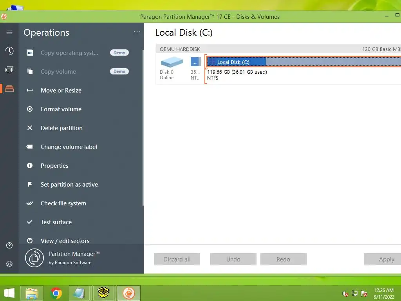
Task: Click the Undo button
Action: 233,259
